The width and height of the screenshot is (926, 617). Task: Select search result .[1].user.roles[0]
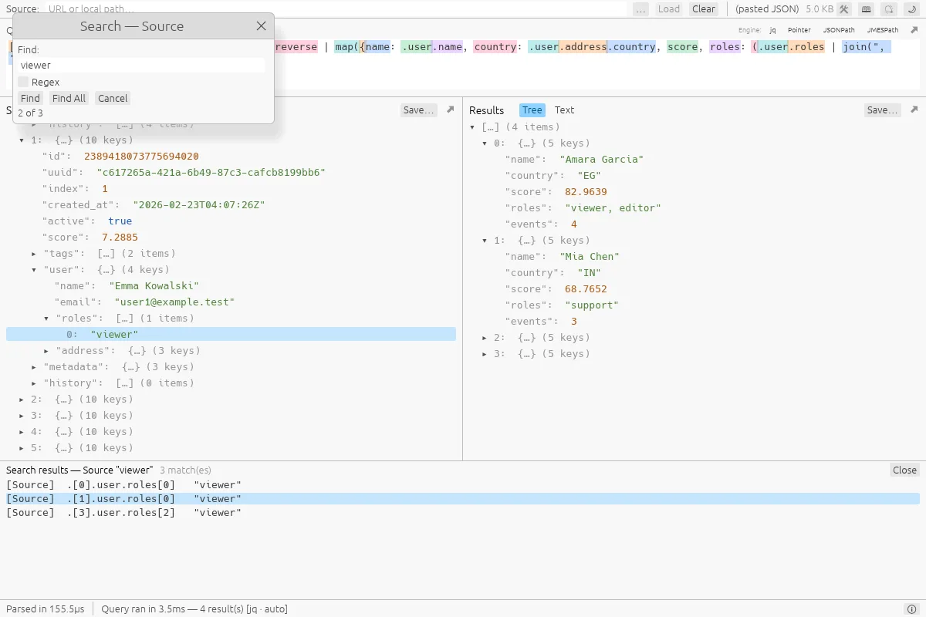click(463, 499)
